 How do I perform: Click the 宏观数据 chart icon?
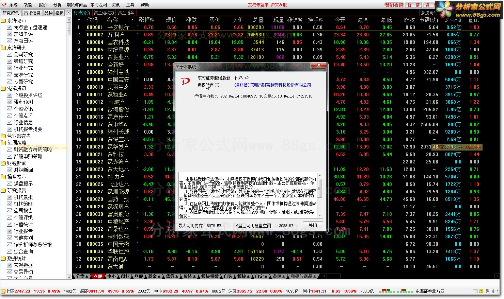(10, 265)
